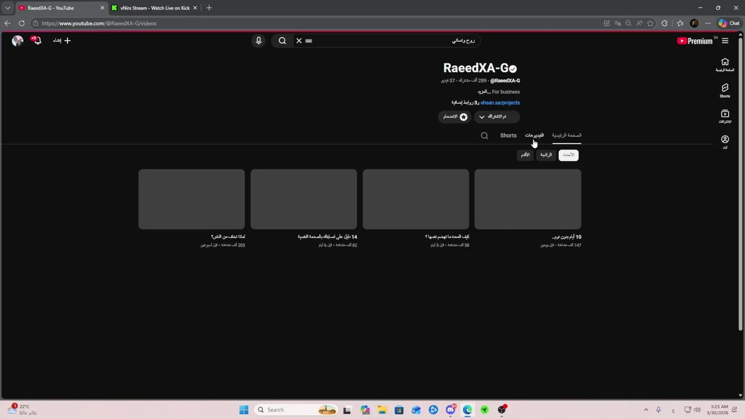Open the video thumbnail with 58K views
Screen dimensions: 745x419
coord(416,199)
